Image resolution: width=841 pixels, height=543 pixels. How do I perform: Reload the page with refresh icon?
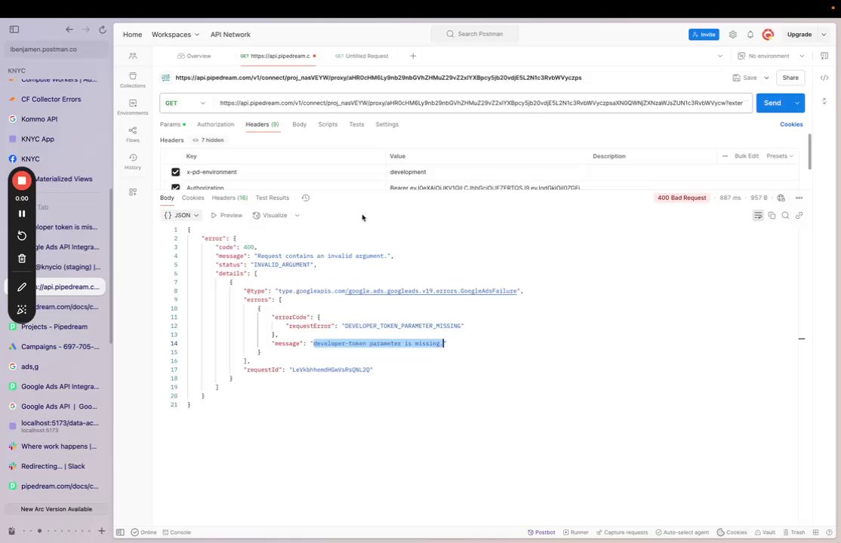click(103, 29)
